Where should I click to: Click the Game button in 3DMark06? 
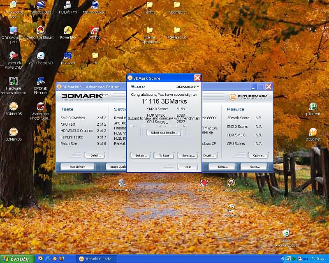coord(254,167)
